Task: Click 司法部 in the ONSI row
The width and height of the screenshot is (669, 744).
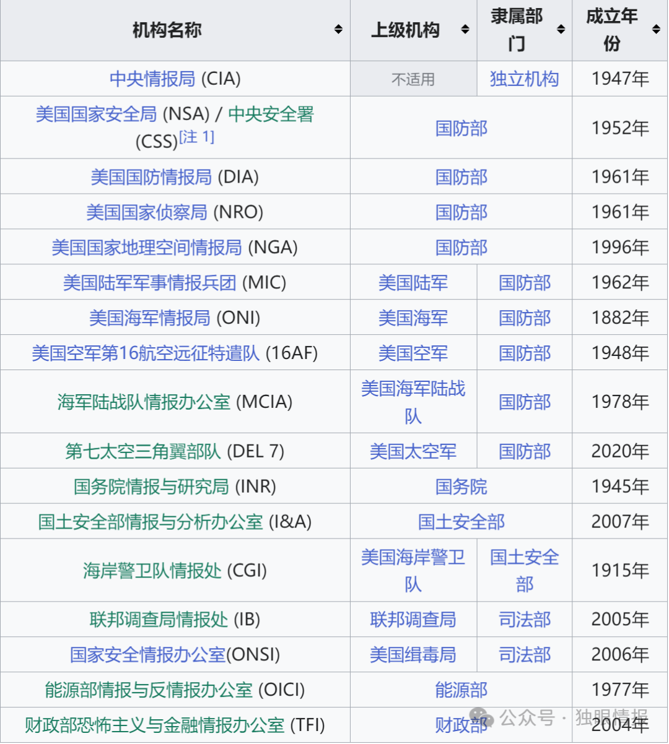Action: tap(525, 655)
